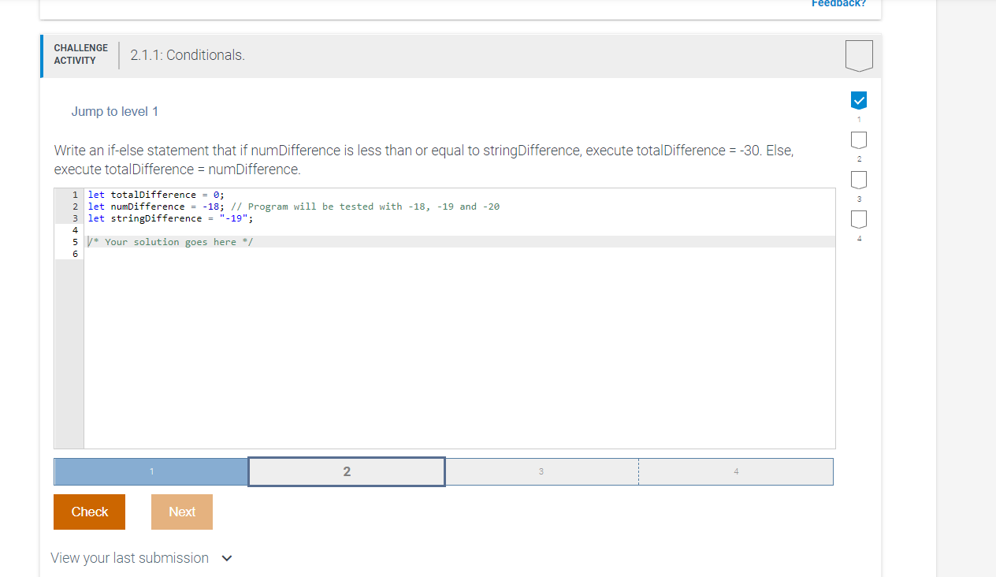Select progress step 3
996x577 pixels.
coord(541,471)
